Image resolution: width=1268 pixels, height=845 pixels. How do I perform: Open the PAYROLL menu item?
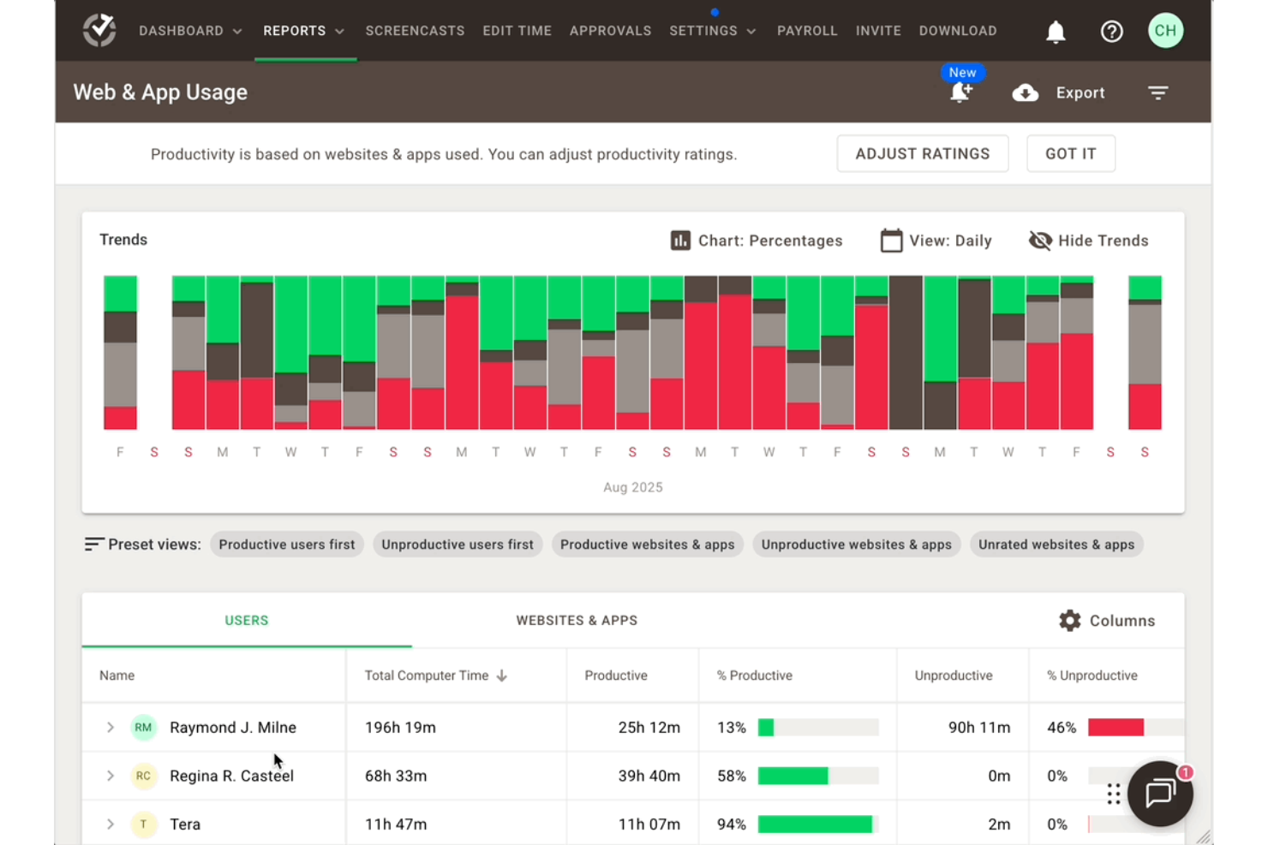[x=807, y=30]
